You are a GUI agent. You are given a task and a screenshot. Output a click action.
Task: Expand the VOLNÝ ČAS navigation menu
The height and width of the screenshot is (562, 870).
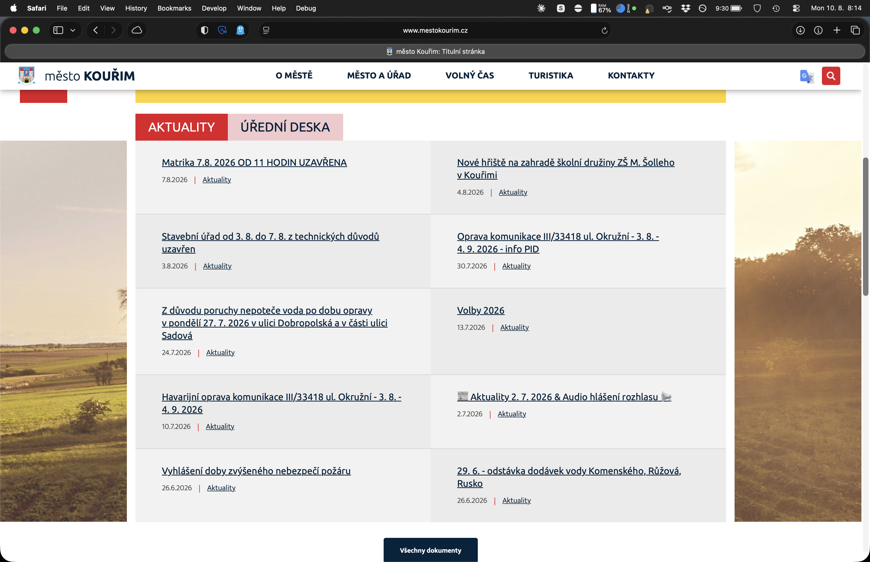click(x=469, y=75)
